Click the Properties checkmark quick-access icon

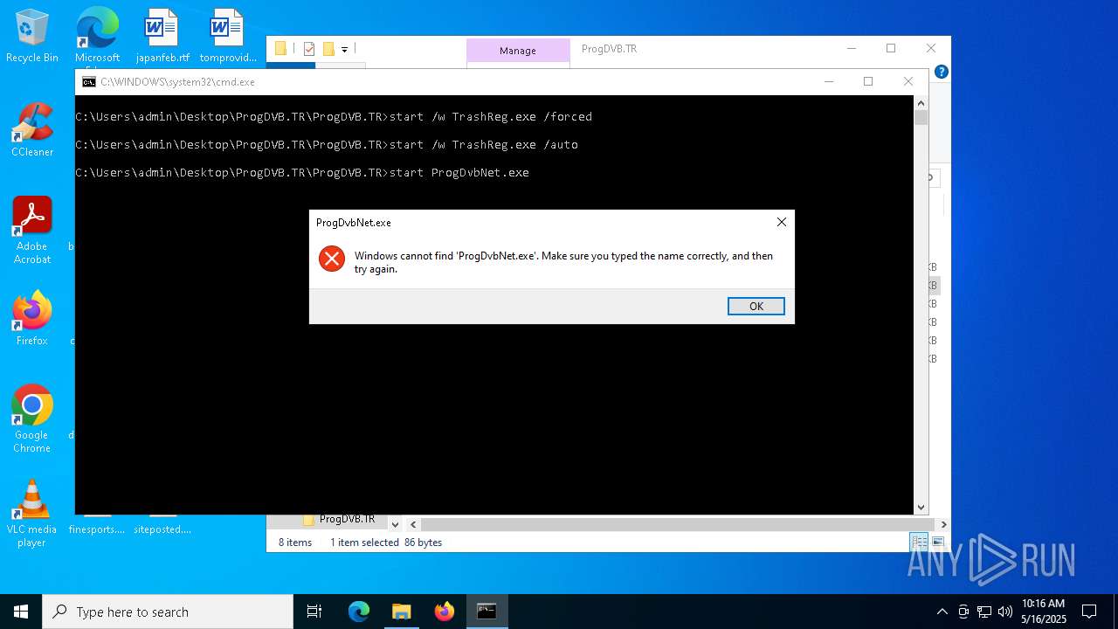(308, 49)
